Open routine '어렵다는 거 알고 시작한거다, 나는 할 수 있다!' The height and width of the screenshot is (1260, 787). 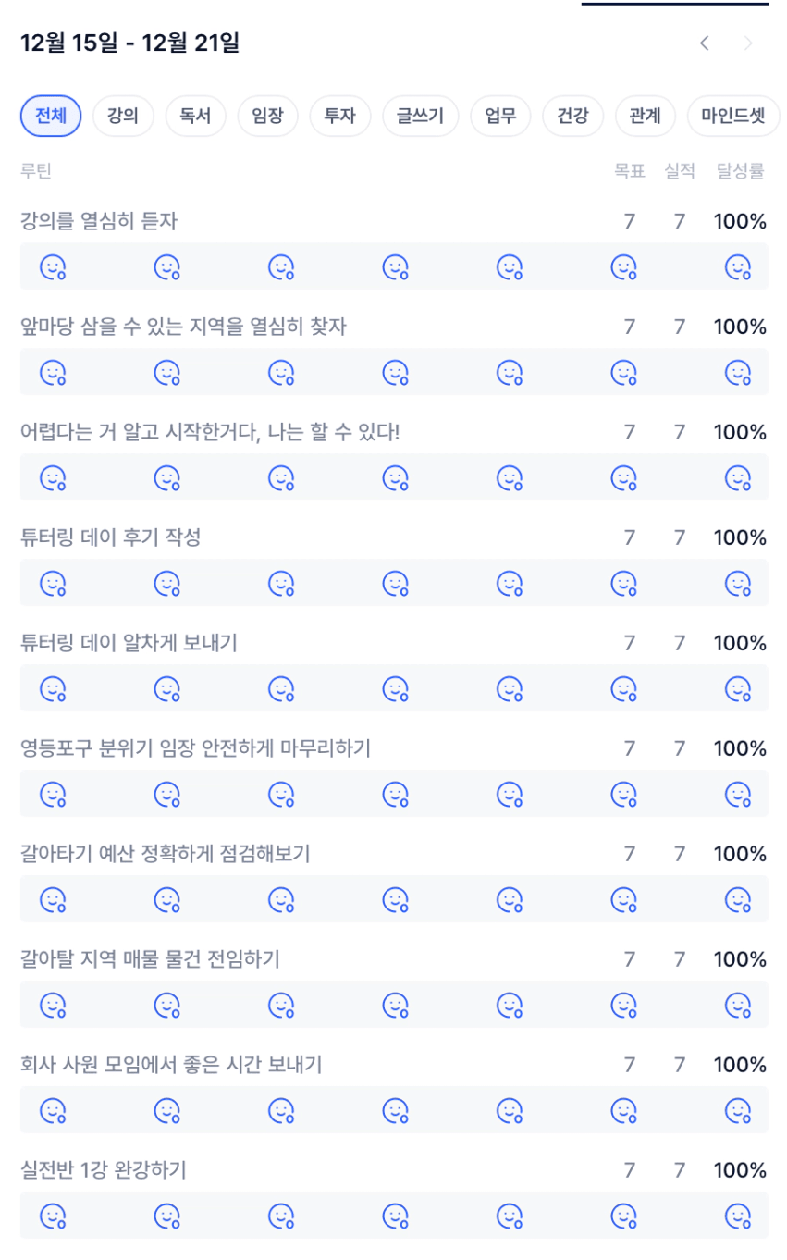[x=210, y=432]
